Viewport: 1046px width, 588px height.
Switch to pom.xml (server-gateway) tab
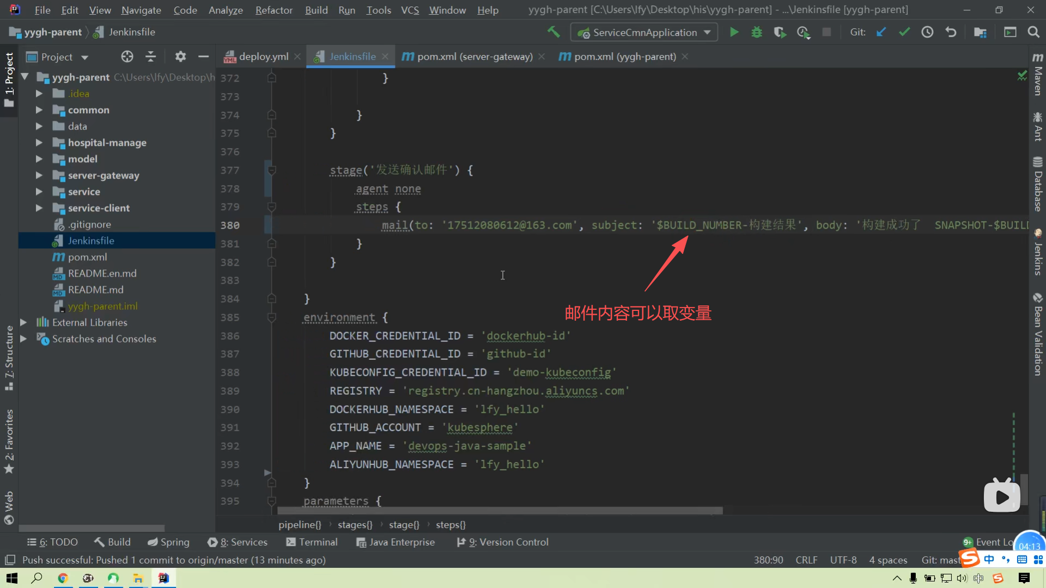tap(474, 57)
